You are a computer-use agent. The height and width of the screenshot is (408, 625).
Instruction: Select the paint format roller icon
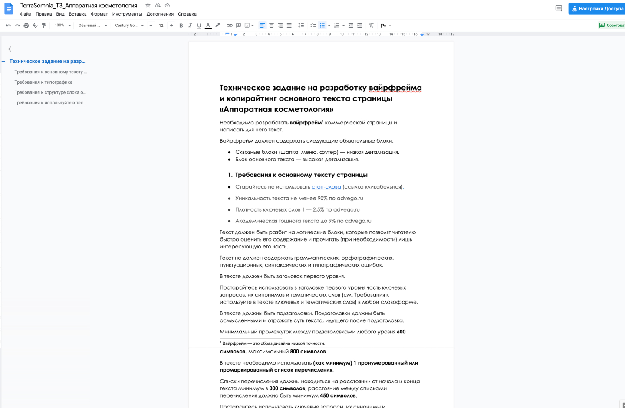pyautogui.click(x=44, y=26)
